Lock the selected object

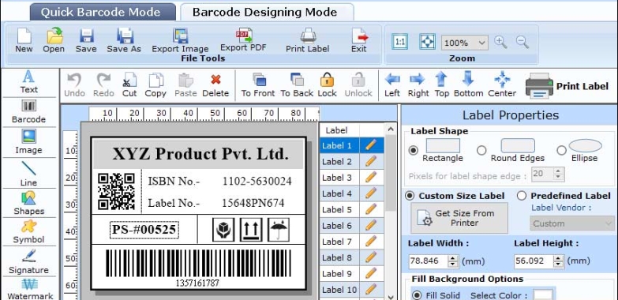coord(327,85)
